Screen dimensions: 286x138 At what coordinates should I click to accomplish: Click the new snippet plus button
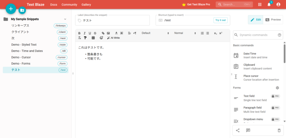click(11, 9)
